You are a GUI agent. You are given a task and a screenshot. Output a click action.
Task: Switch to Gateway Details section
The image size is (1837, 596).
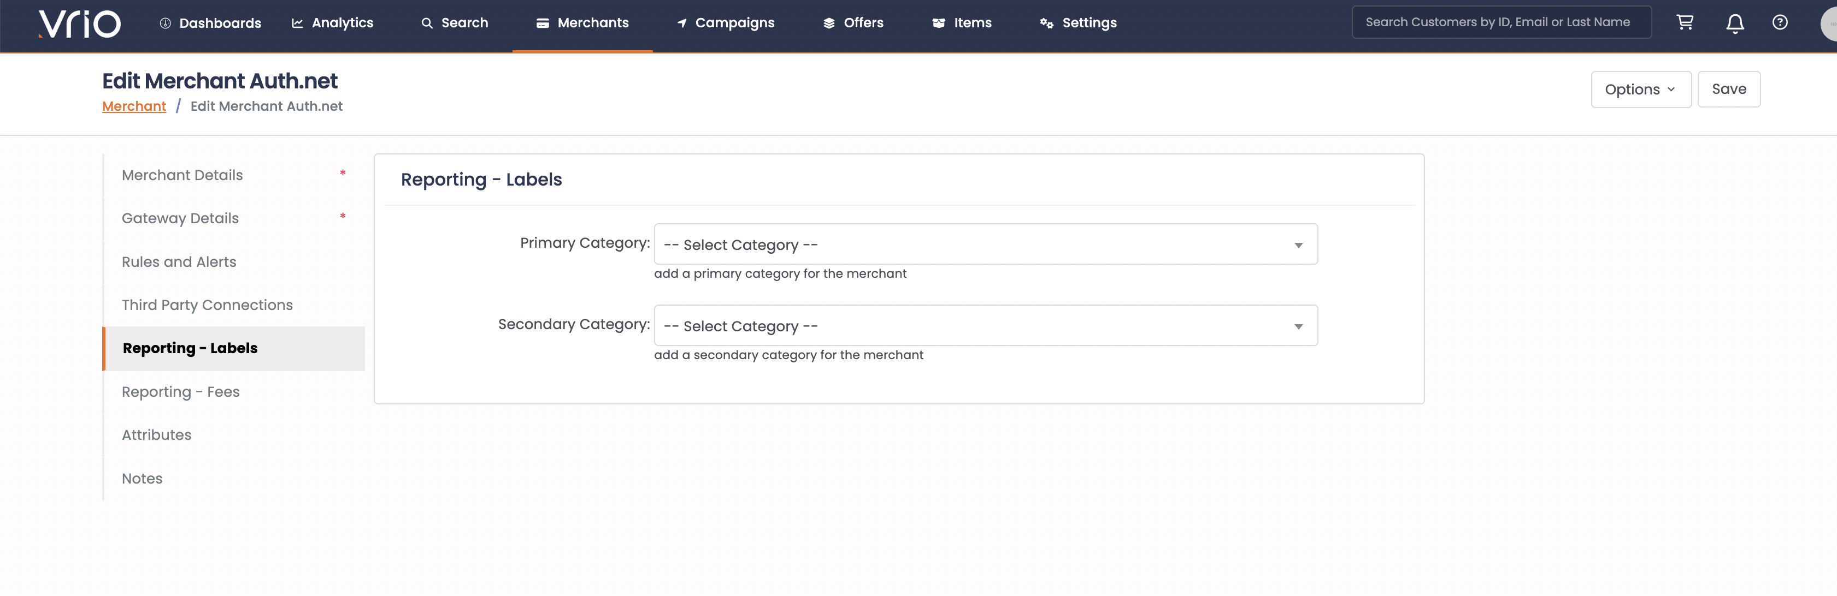coord(234,219)
